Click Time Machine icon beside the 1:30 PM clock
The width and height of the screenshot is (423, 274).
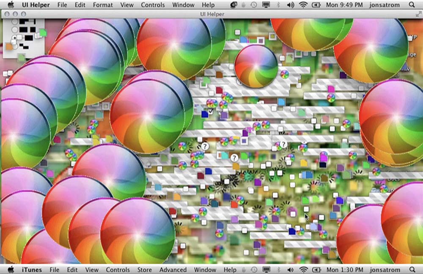click(254, 269)
